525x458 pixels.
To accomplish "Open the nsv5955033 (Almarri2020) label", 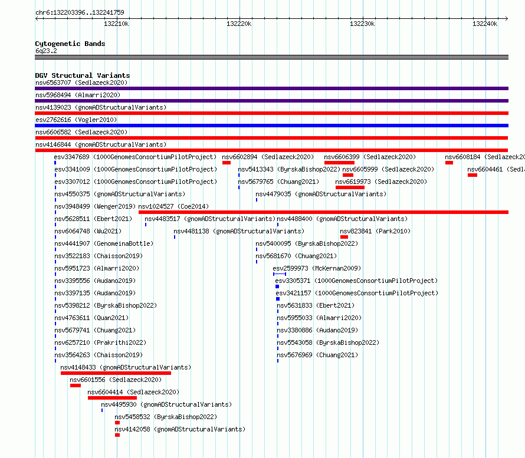I will point(319,318).
